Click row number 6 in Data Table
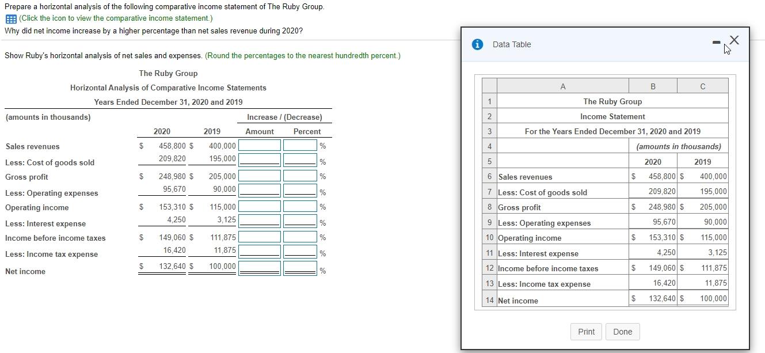Viewport: 765px width, 353px height. (489, 177)
